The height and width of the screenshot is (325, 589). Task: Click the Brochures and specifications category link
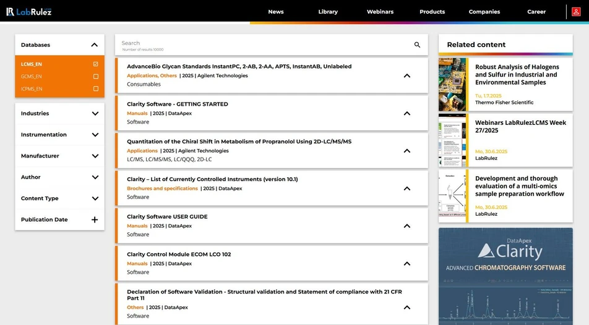pos(162,188)
